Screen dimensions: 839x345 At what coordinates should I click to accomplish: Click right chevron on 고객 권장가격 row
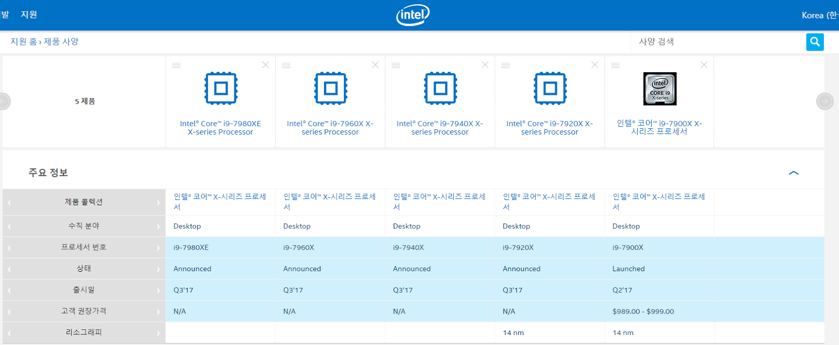(x=157, y=311)
